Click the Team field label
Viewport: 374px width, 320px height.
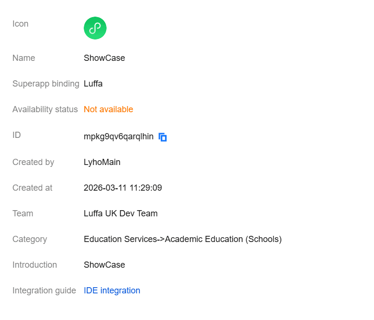pyautogui.click(x=23, y=213)
